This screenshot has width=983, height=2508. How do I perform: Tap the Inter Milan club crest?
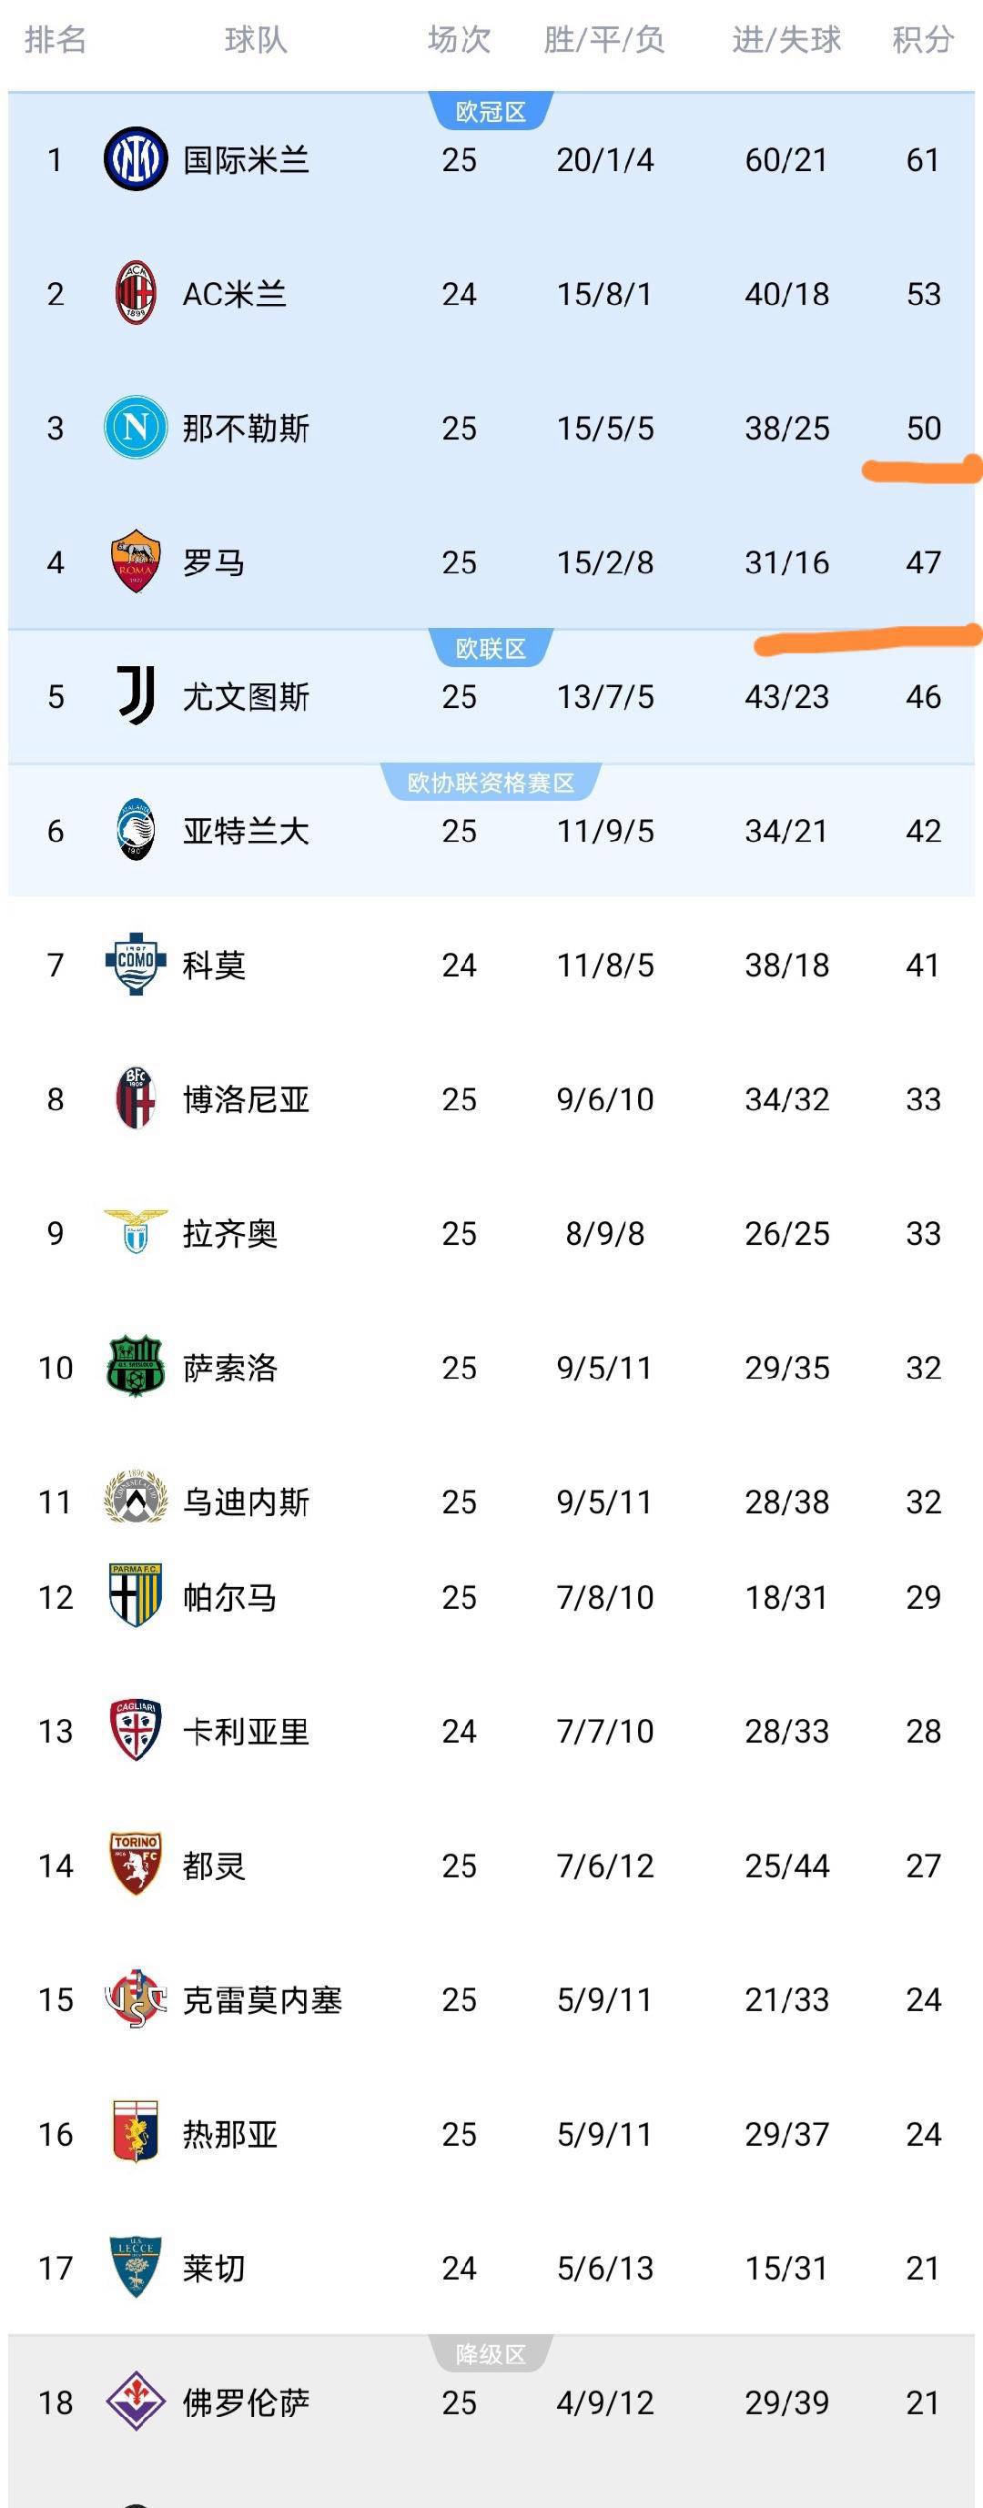point(136,158)
